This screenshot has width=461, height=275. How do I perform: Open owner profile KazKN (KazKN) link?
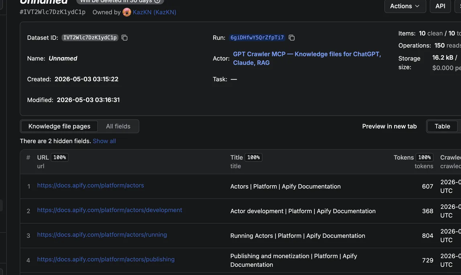pyautogui.click(x=155, y=12)
